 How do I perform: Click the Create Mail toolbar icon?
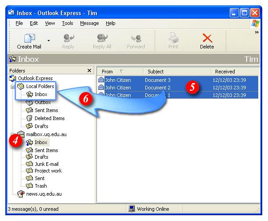click(29, 39)
